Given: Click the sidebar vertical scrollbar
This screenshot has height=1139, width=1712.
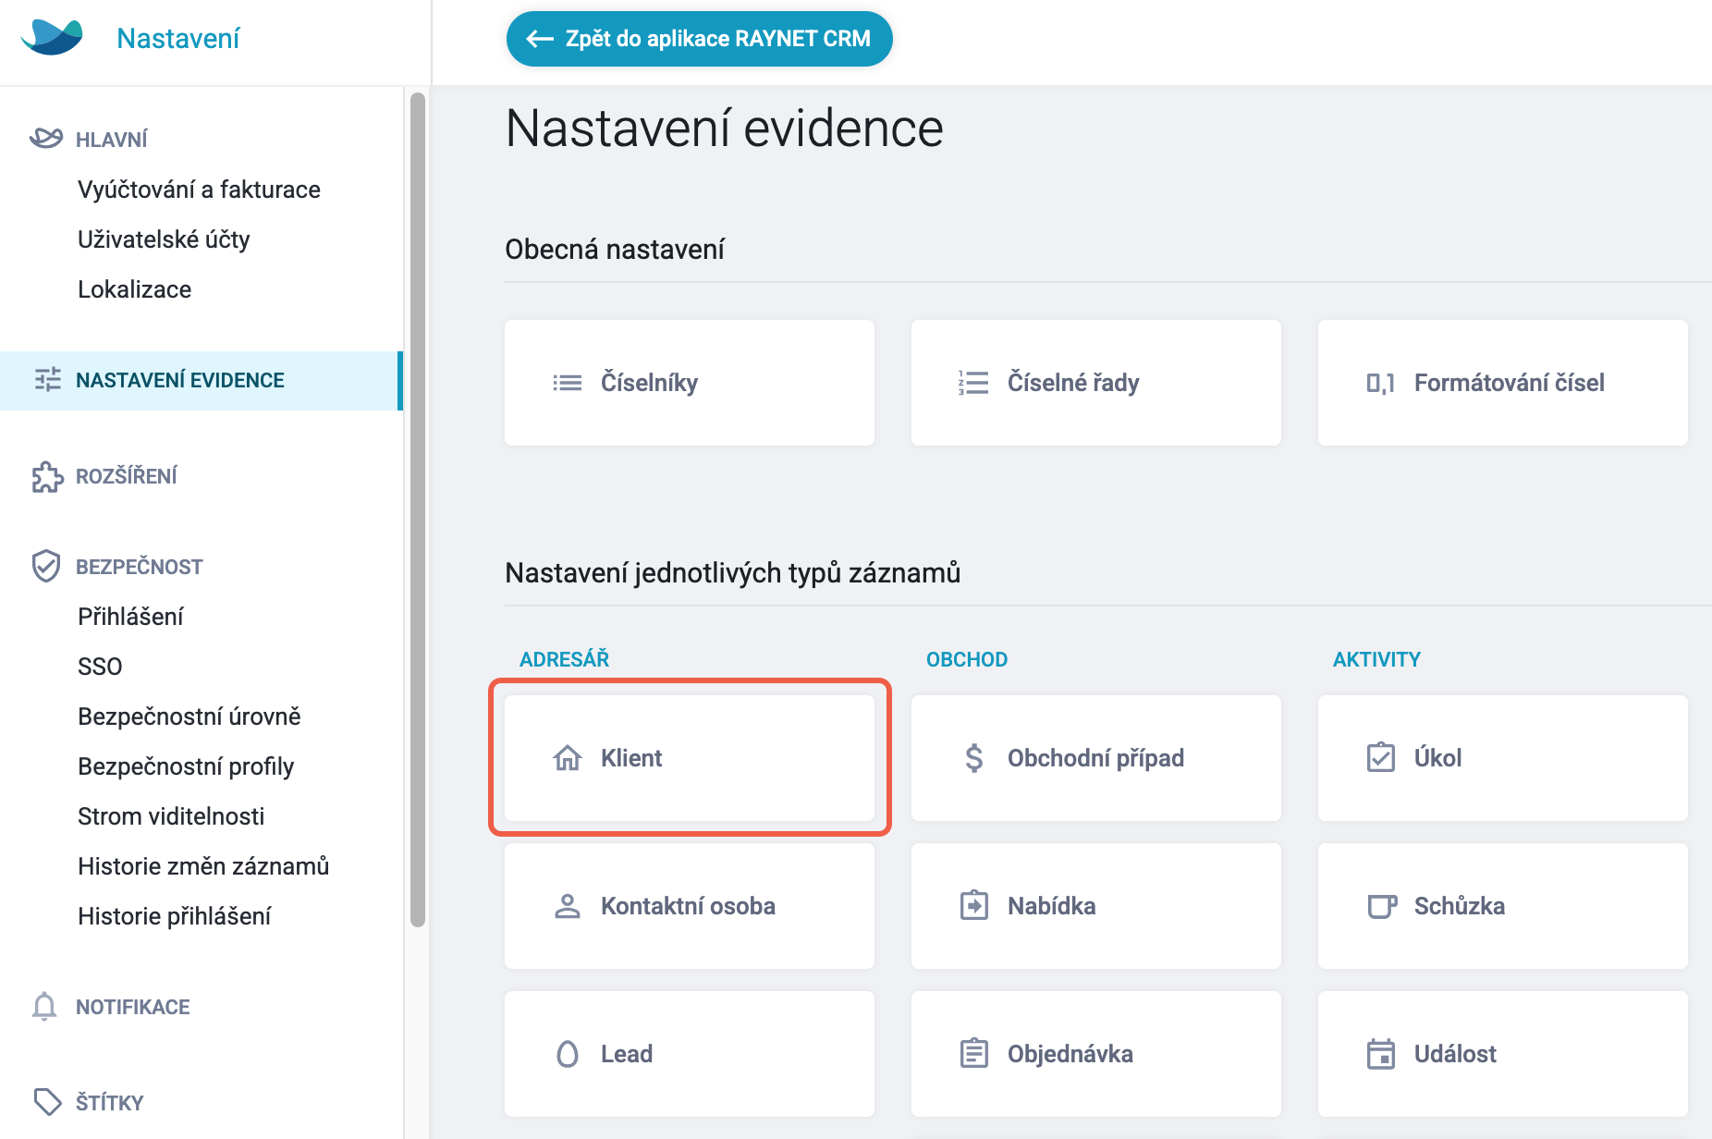Looking at the screenshot, I should (418, 508).
